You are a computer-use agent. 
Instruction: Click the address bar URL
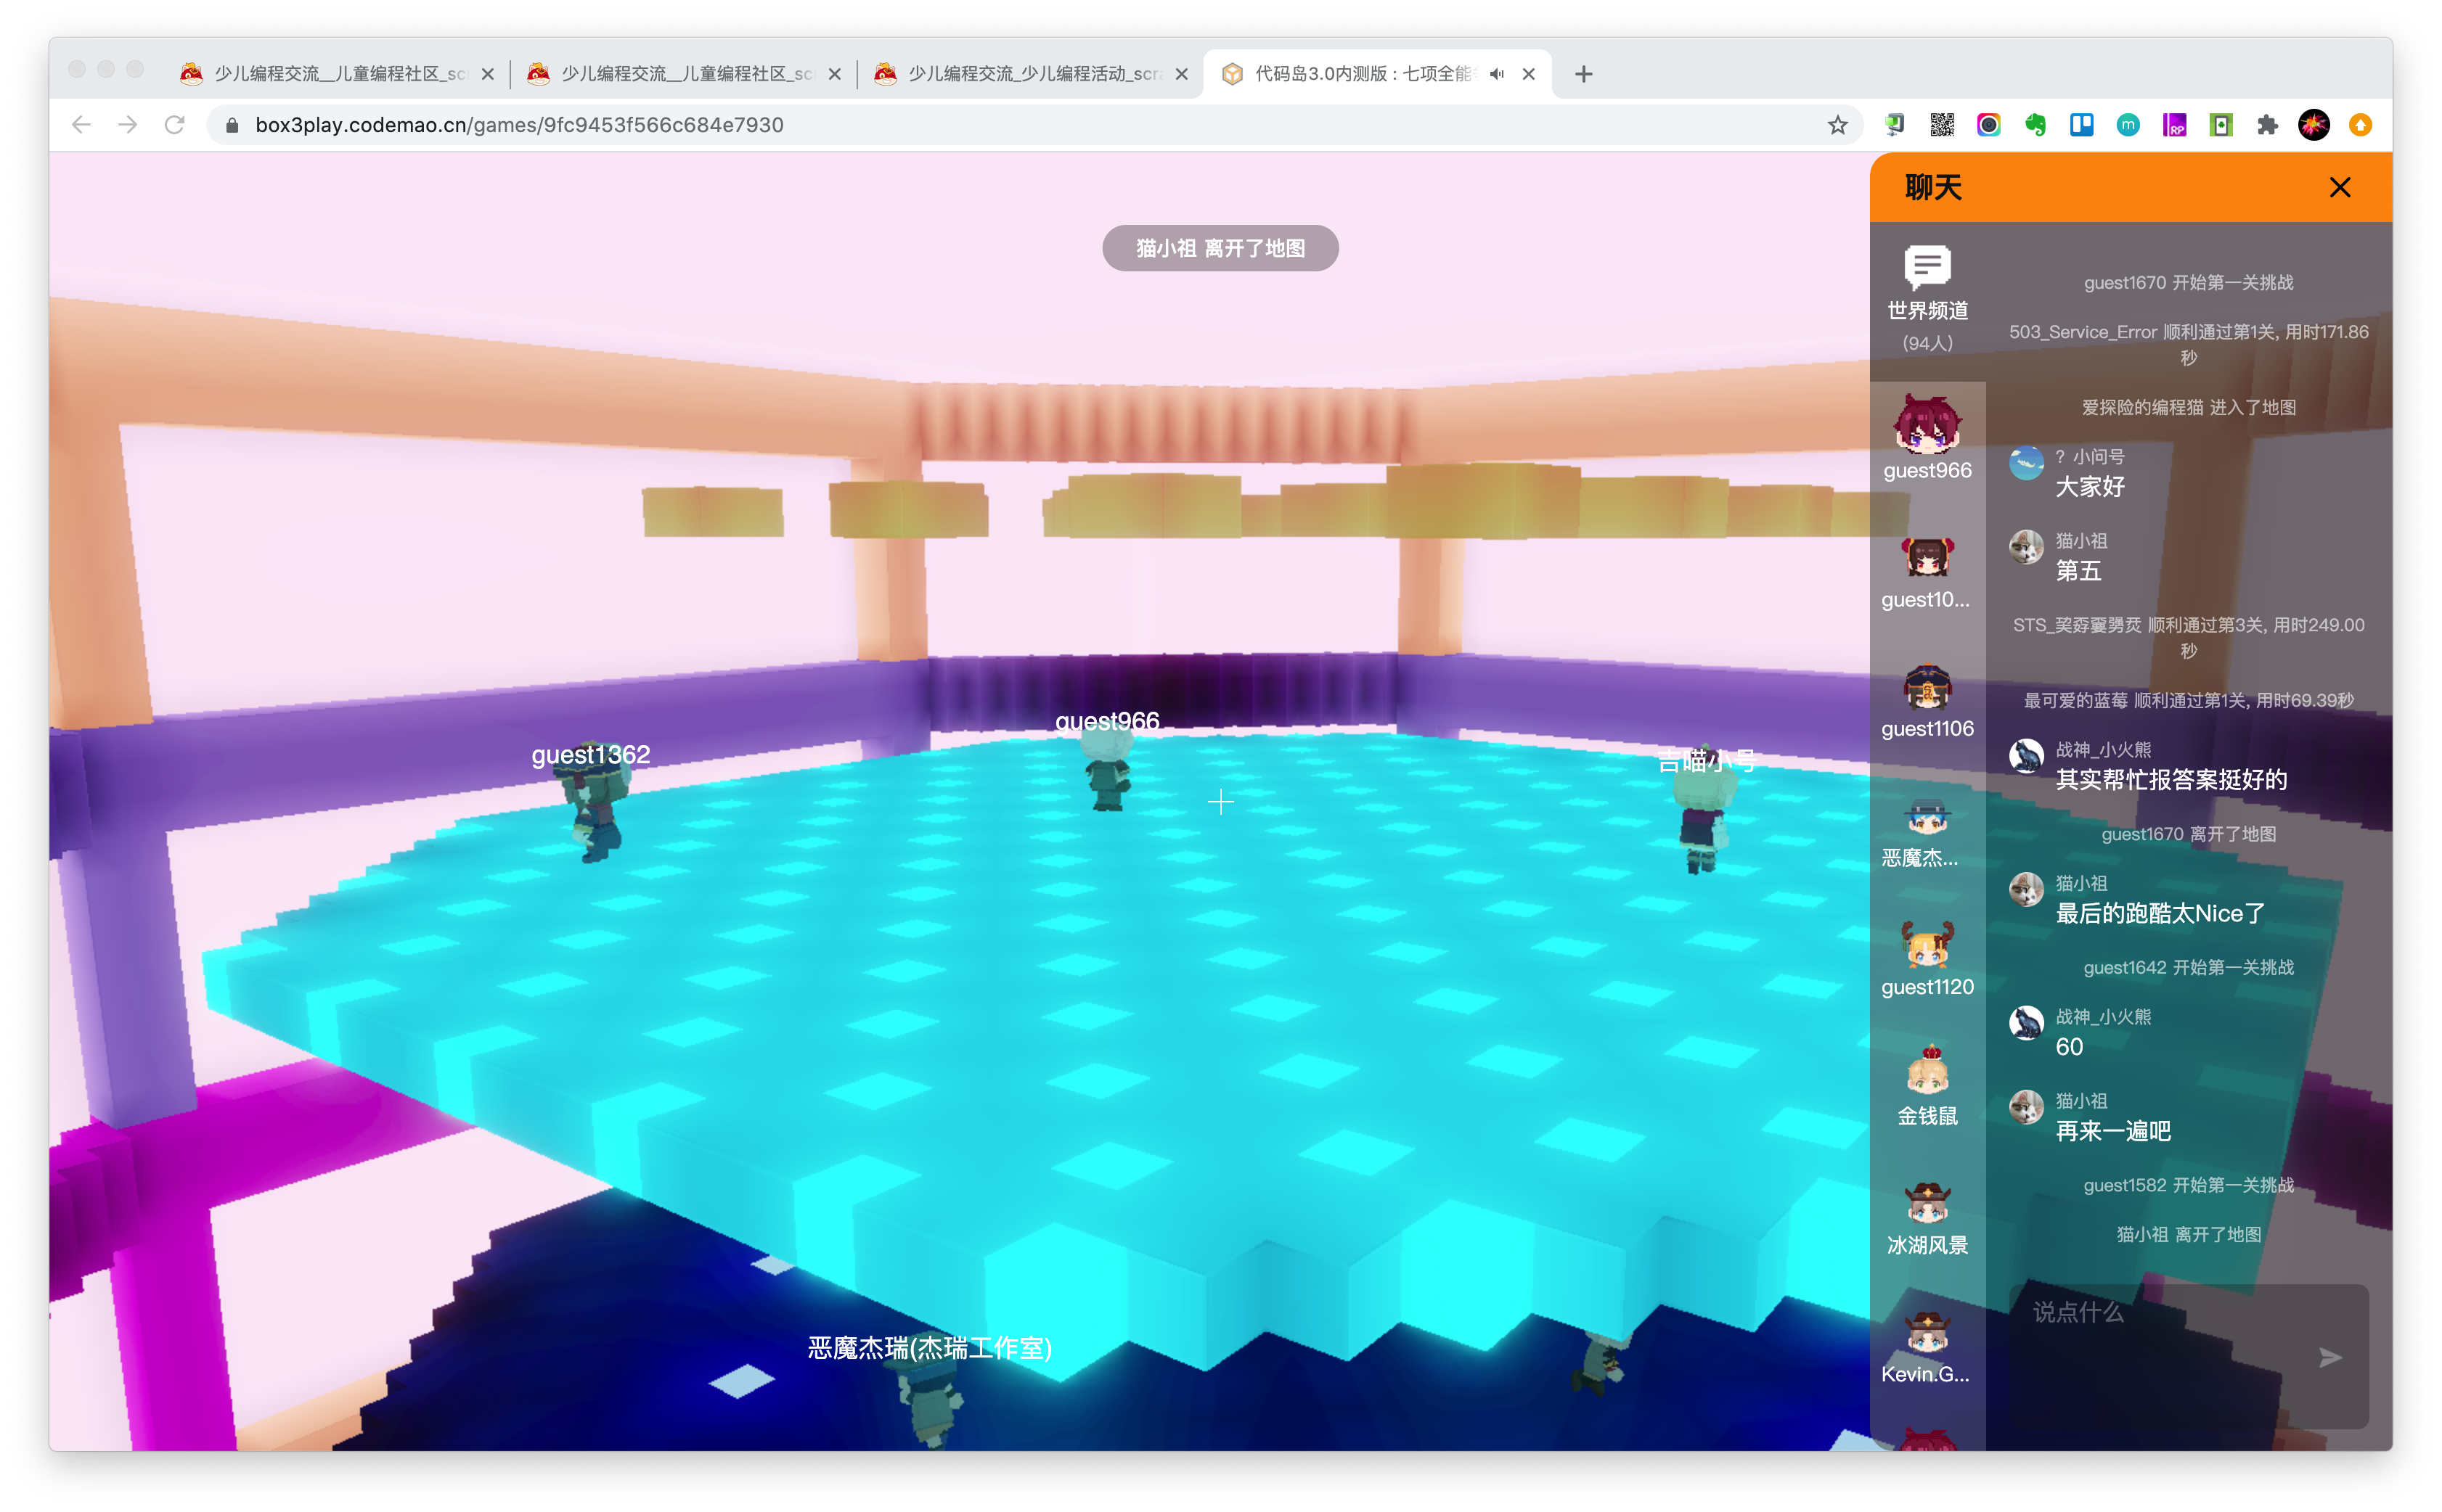[519, 125]
